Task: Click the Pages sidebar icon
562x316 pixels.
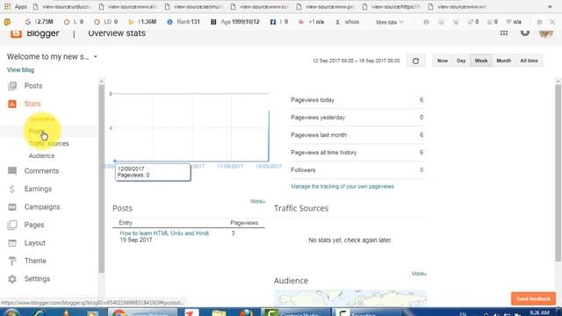Action: (x=12, y=225)
